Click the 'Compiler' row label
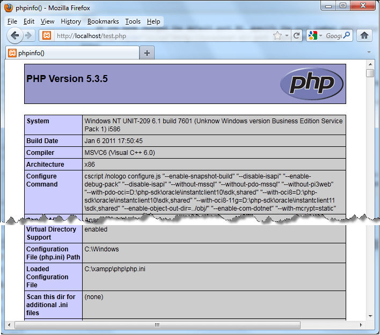380x335 pixels. (40, 153)
